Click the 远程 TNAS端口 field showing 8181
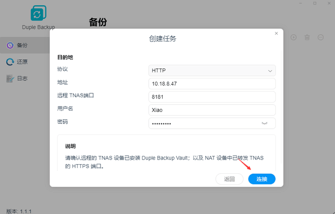 [212, 97]
